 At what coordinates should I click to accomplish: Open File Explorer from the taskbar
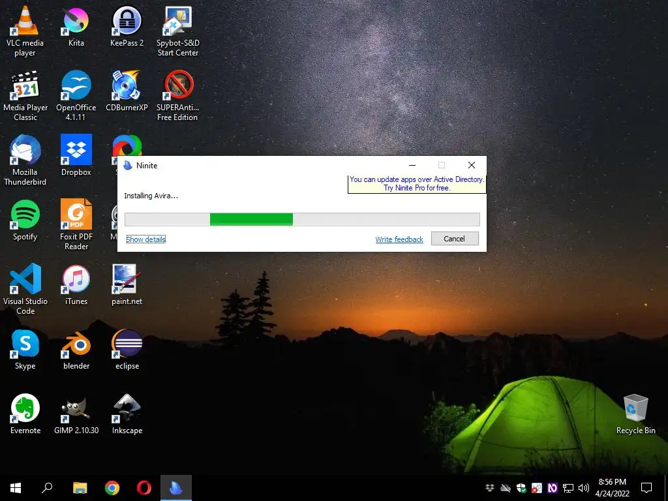pyautogui.click(x=80, y=488)
